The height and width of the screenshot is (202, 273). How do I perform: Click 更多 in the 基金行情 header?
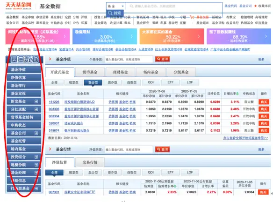[x=261, y=149]
